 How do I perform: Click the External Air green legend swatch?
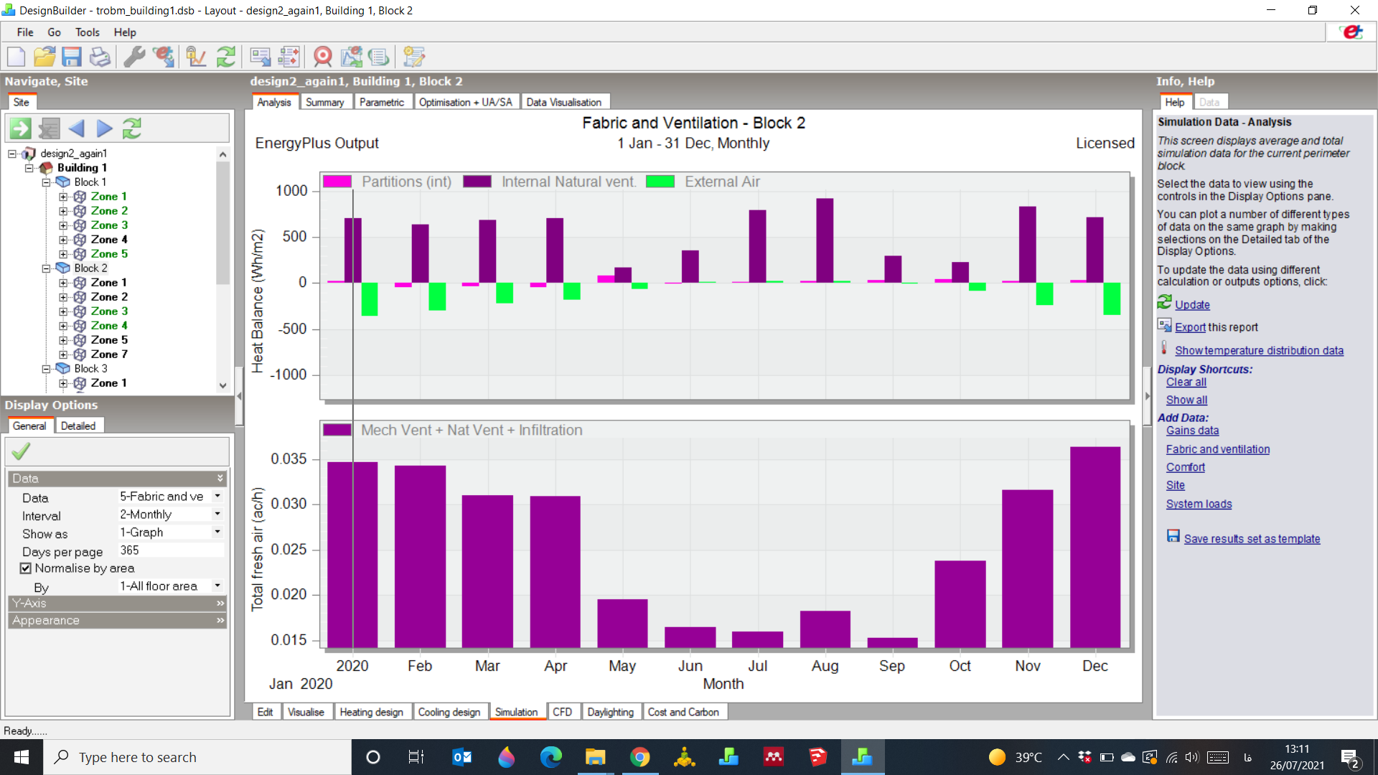tap(660, 182)
